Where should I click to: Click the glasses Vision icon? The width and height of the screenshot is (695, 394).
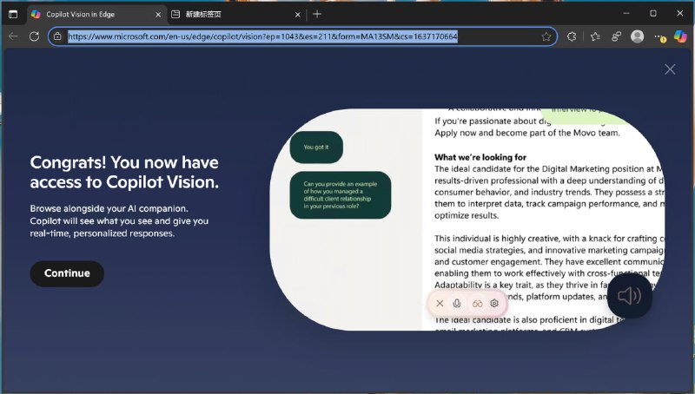point(477,303)
